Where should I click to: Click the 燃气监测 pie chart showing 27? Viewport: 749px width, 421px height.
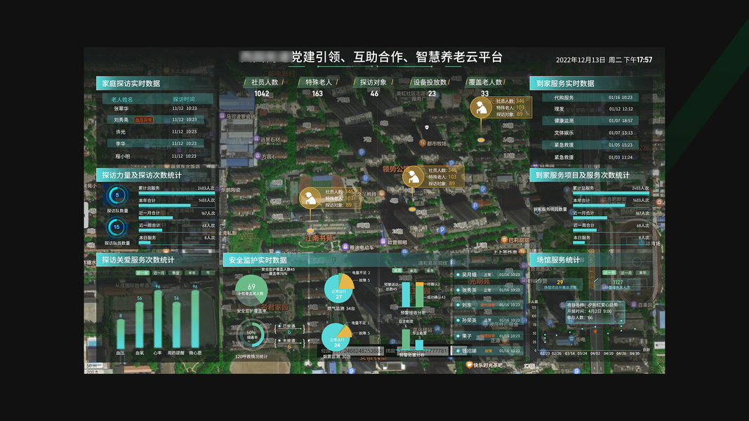(x=338, y=288)
